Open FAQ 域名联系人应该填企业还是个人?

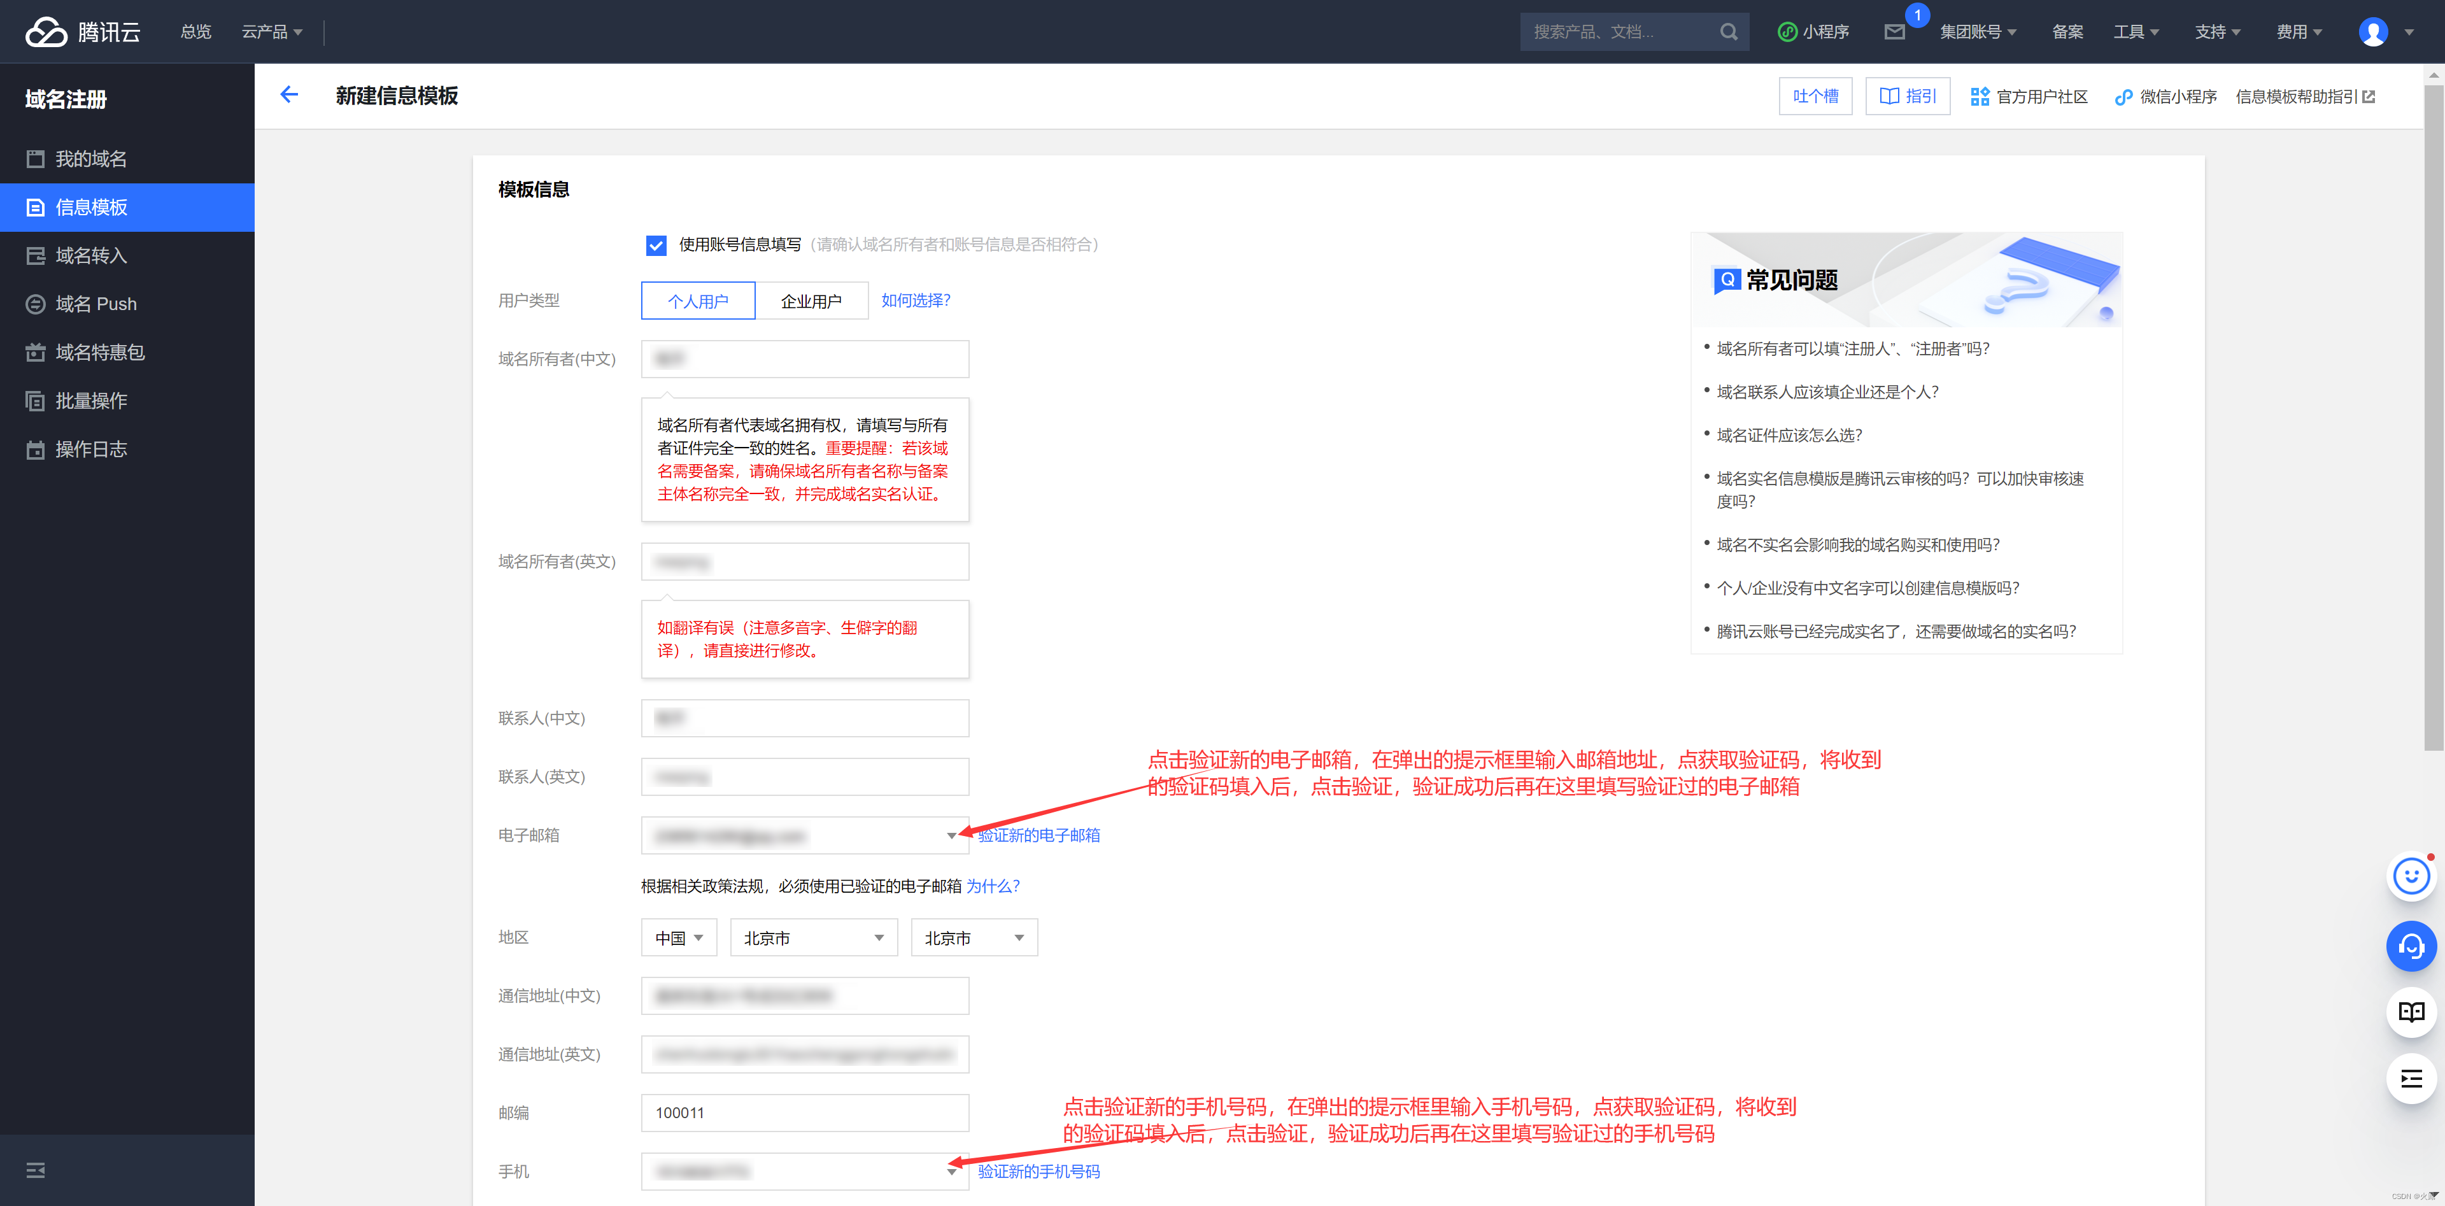(x=1827, y=392)
